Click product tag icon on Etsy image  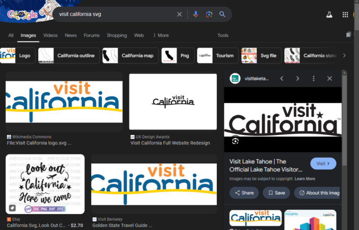point(12,208)
